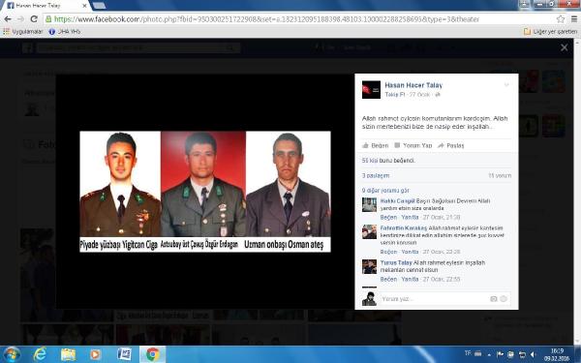581x363 pixels.
Task: Reload the Facebook page
Action: click(34, 19)
